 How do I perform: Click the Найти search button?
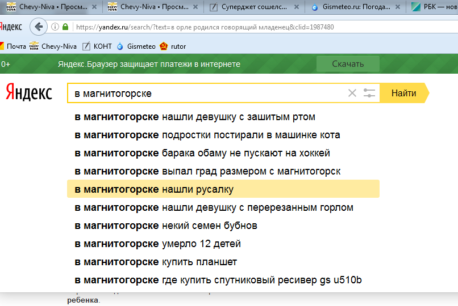[x=403, y=93]
